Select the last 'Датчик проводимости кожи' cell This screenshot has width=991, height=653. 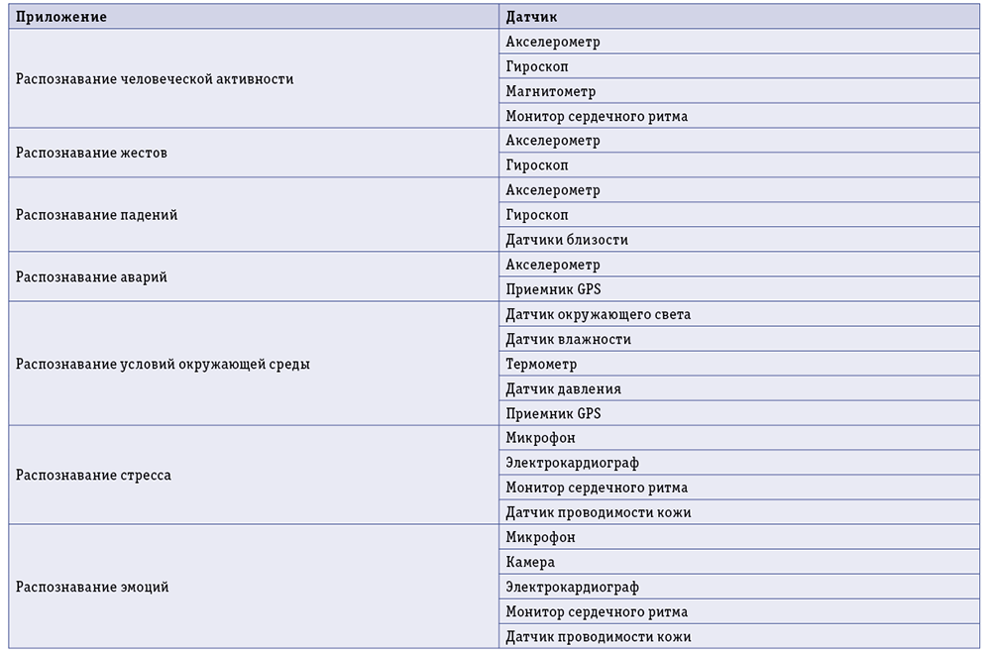tap(739, 636)
